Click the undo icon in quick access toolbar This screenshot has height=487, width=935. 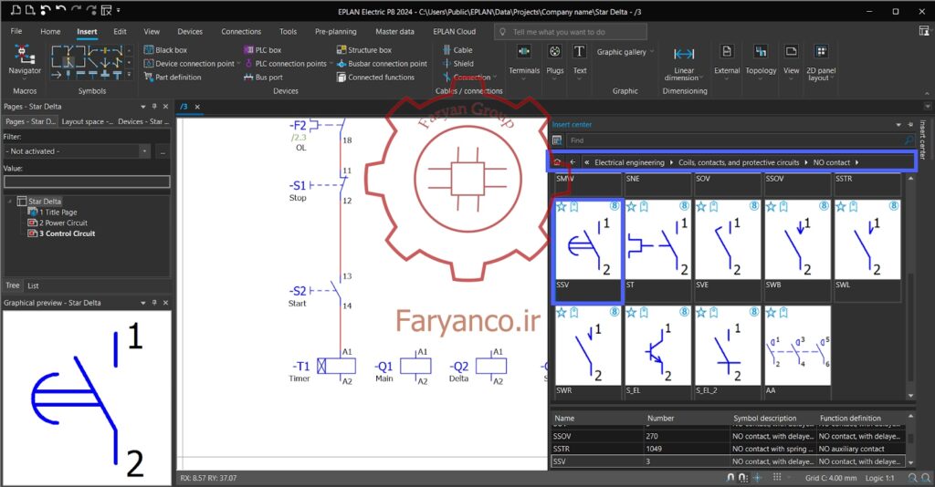[x=60, y=9]
